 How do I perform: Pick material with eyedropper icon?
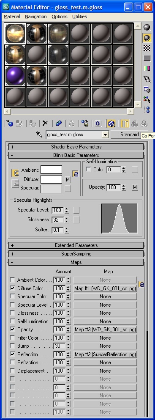tap(40, 135)
